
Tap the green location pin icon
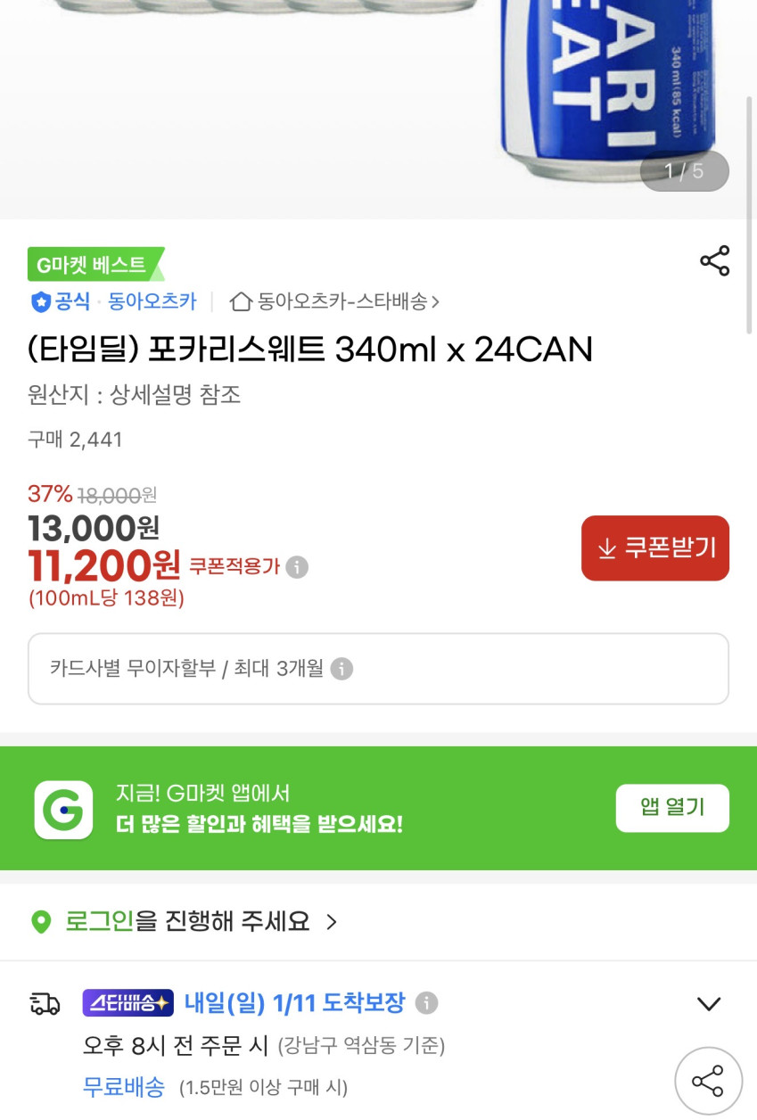click(x=41, y=921)
